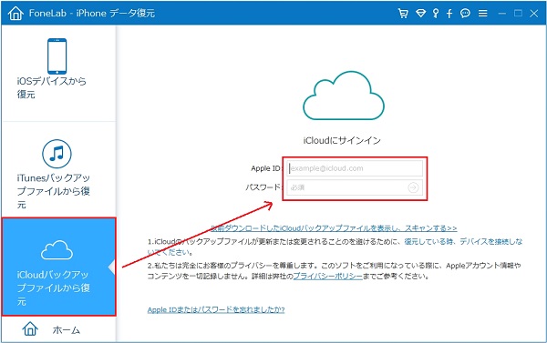Open the shopping cart purchase icon
Image resolution: width=547 pixels, height=343 pixels.
403,14
